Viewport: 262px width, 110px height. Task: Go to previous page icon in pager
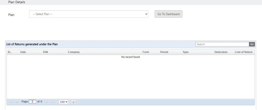pos(17,102)
